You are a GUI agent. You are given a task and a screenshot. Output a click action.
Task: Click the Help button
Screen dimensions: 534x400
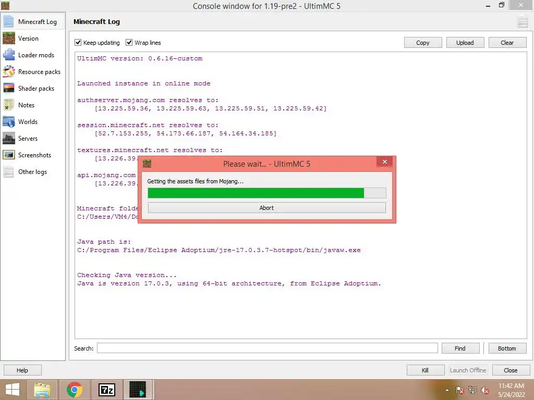point(22,370)
